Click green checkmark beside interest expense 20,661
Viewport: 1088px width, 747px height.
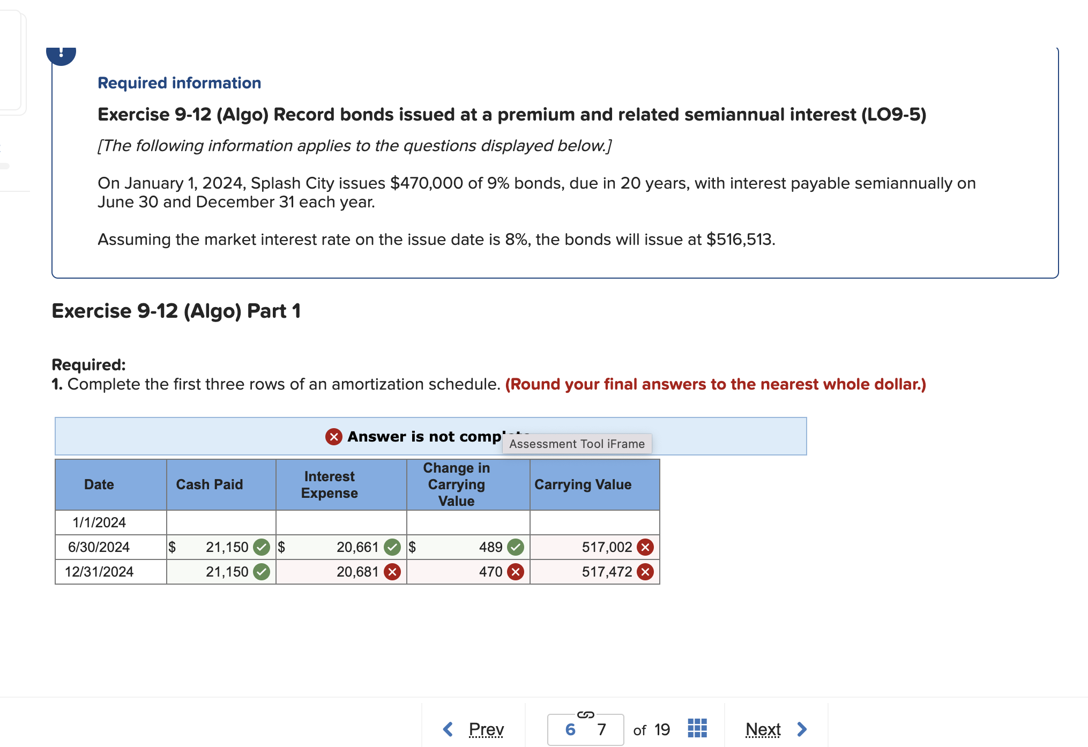pos(392,547)
